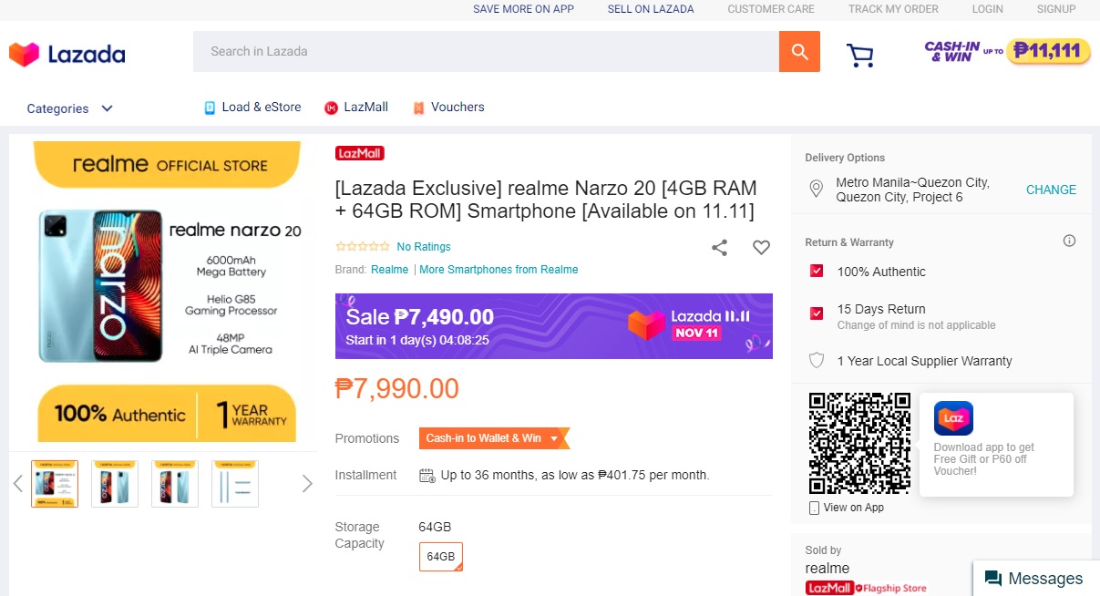Click the warranty shield icon
Viewport: 1100px width, 596px height.
coord(817,361)
